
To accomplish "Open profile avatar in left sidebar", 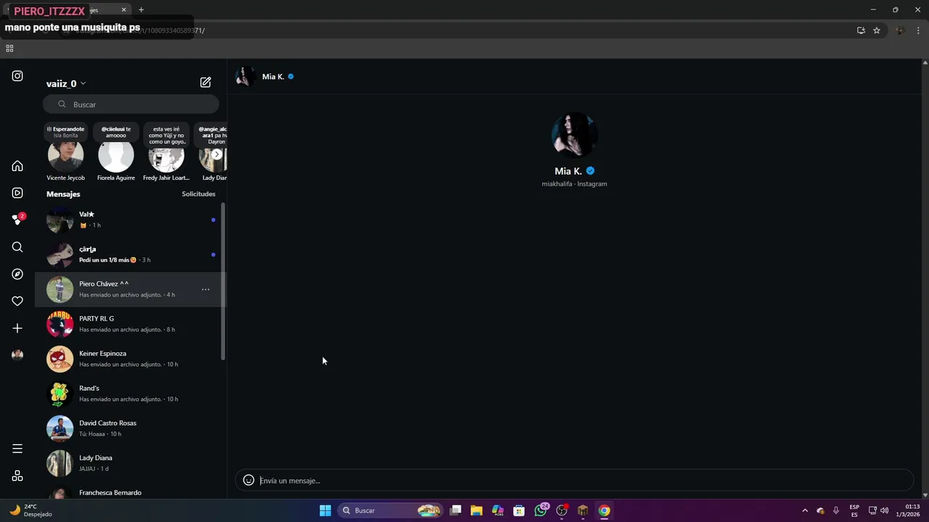I will [x=17, y=355].
